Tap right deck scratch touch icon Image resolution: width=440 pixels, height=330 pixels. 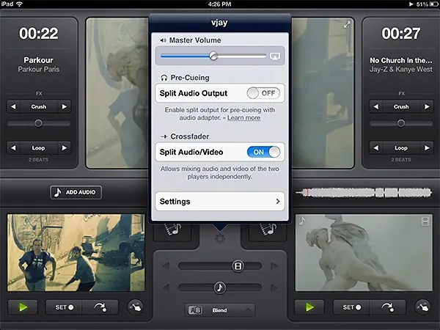coord(422,307)
